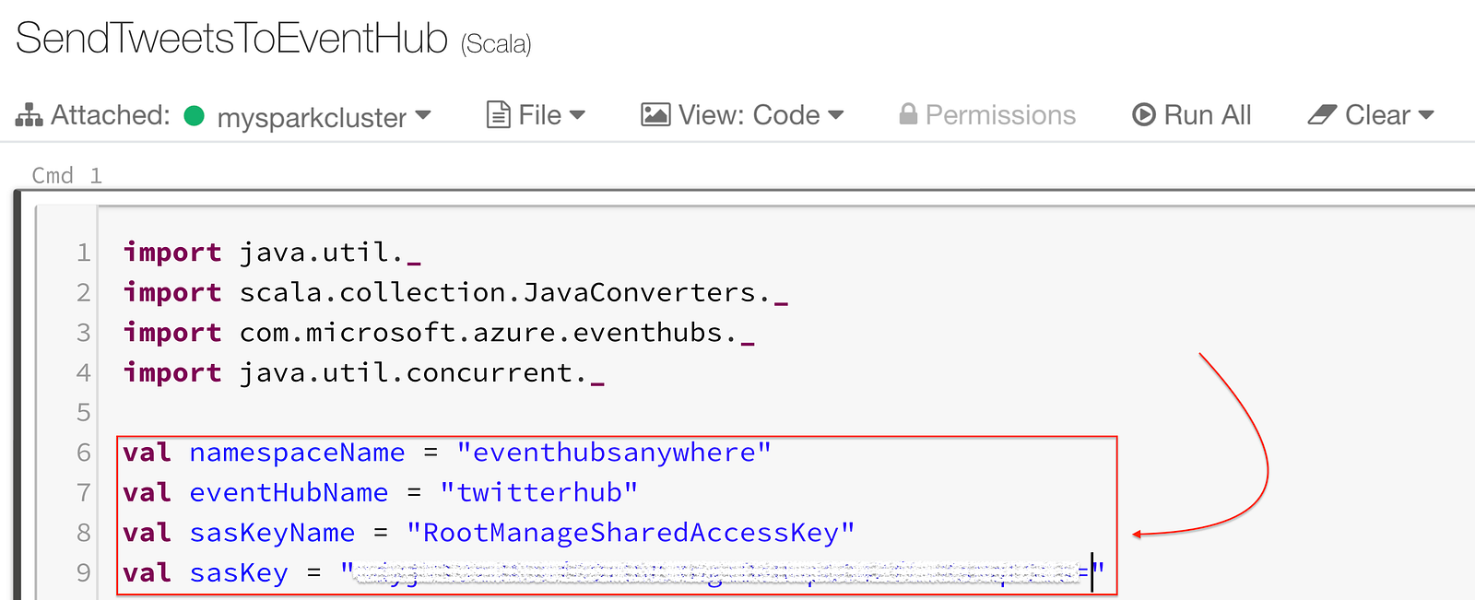Viewport: 1475px width, 600px height.
Task: Select the Cmd 1 cell label
Action: (66, 175)
